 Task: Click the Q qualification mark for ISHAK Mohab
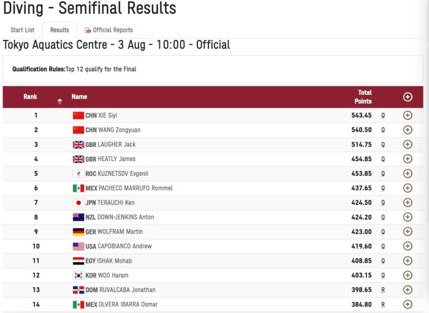click(x=383, y=261)
